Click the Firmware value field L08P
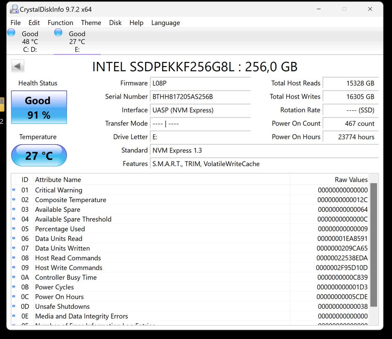This screenshot has width=392, height=339. 200,83
